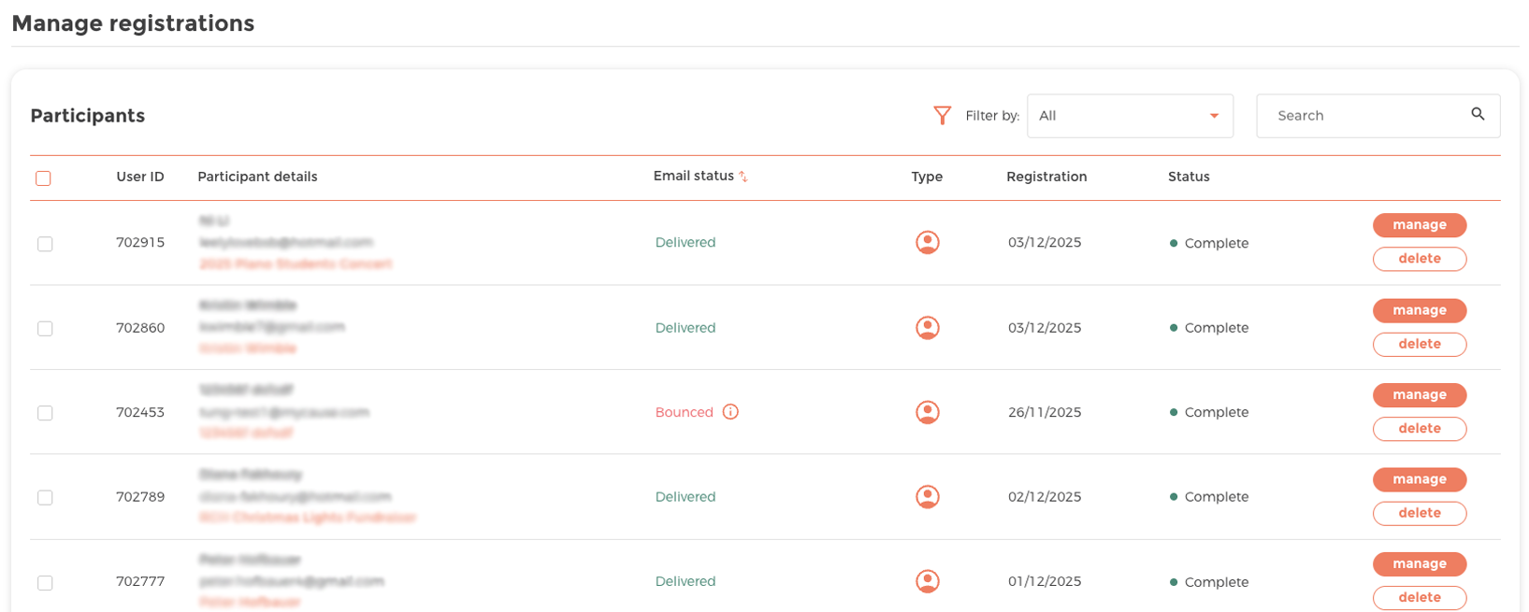Sort by Email status arrows icon
Viewport: 1529px width, 612px height.
click(743, 177)
